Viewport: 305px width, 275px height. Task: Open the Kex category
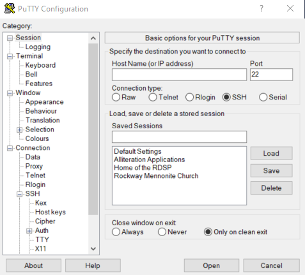tap(41, 203)
